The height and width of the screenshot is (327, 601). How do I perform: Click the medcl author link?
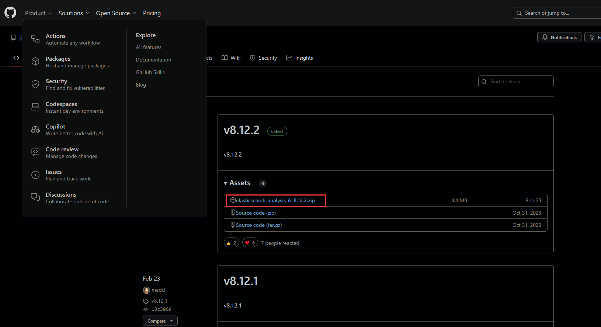click(x=159, y=290)
